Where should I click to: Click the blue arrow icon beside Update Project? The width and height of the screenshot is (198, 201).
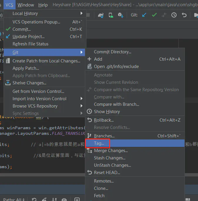[8, 36]
